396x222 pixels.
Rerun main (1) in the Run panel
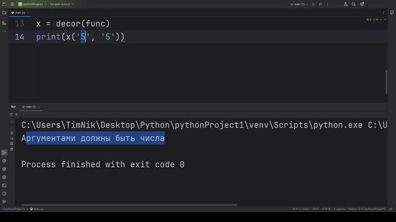pos(11,115)
